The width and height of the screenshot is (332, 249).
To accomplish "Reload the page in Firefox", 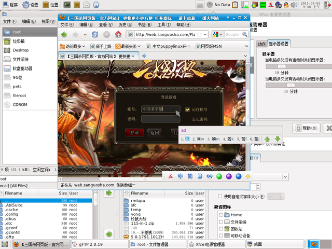I will pos(95,34).
